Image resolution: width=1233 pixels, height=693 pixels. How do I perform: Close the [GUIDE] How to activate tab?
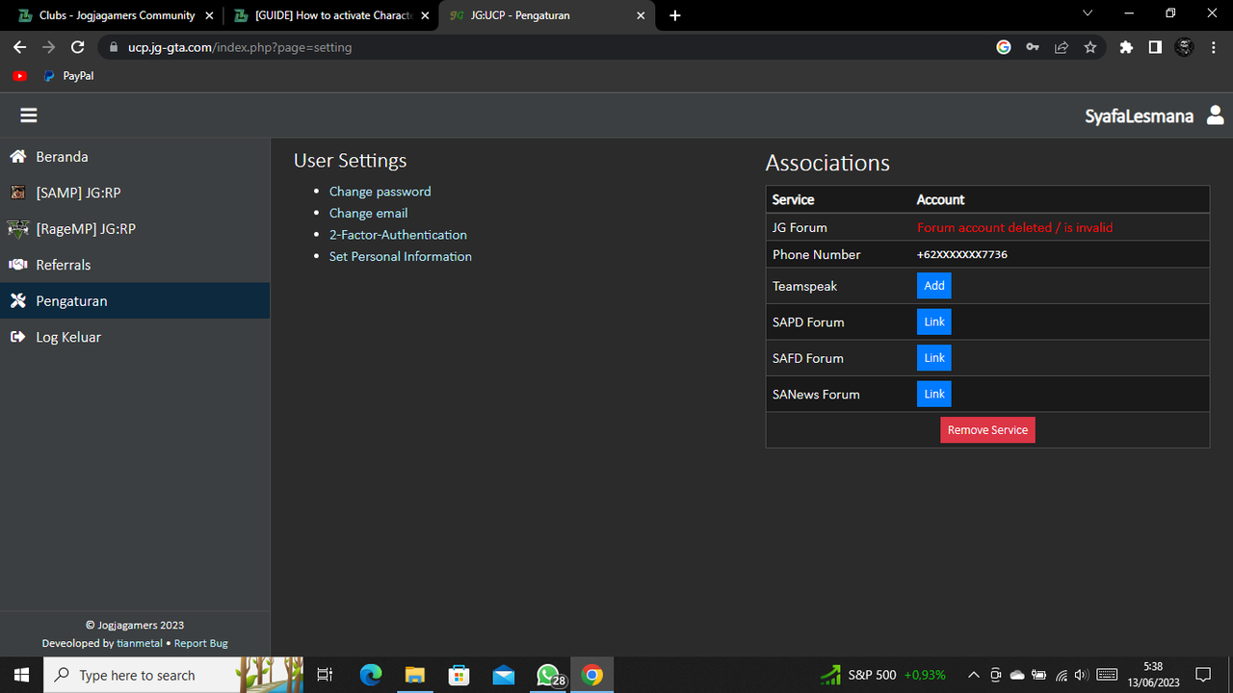pos(425,15)
